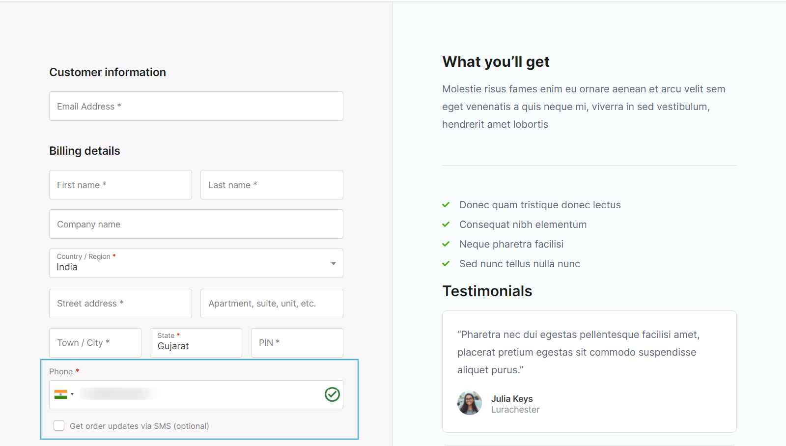Click the Apartment, suite, unit field

[272, 304]
